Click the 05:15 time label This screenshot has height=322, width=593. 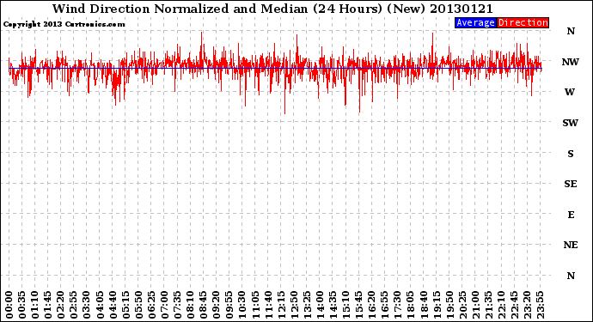126,305
